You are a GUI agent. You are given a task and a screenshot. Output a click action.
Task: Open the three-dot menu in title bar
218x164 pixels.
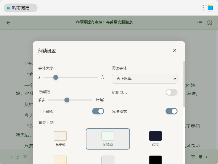[203, 8]
